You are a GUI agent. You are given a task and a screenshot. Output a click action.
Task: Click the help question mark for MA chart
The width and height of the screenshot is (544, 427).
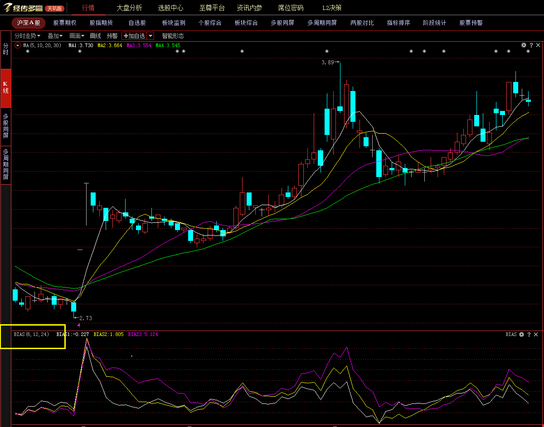point(531,45)
